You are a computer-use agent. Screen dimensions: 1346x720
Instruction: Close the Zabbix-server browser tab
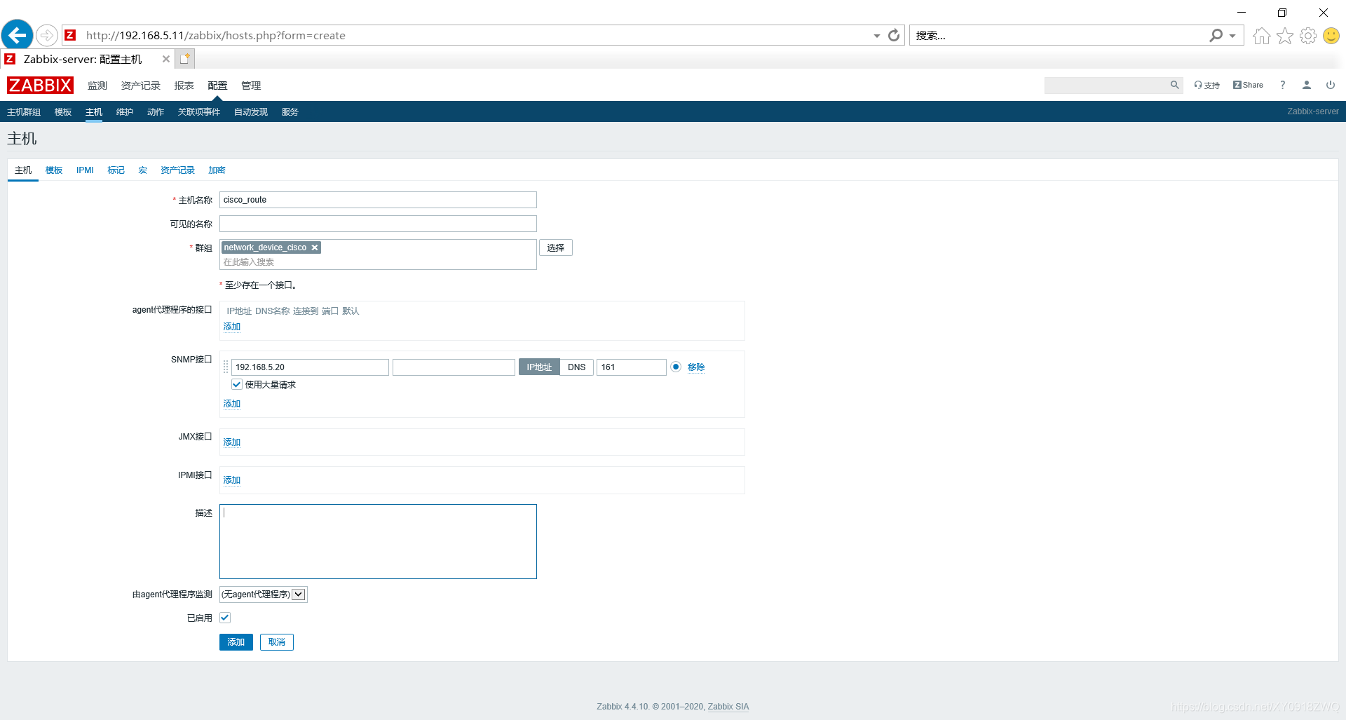point(166,59)
